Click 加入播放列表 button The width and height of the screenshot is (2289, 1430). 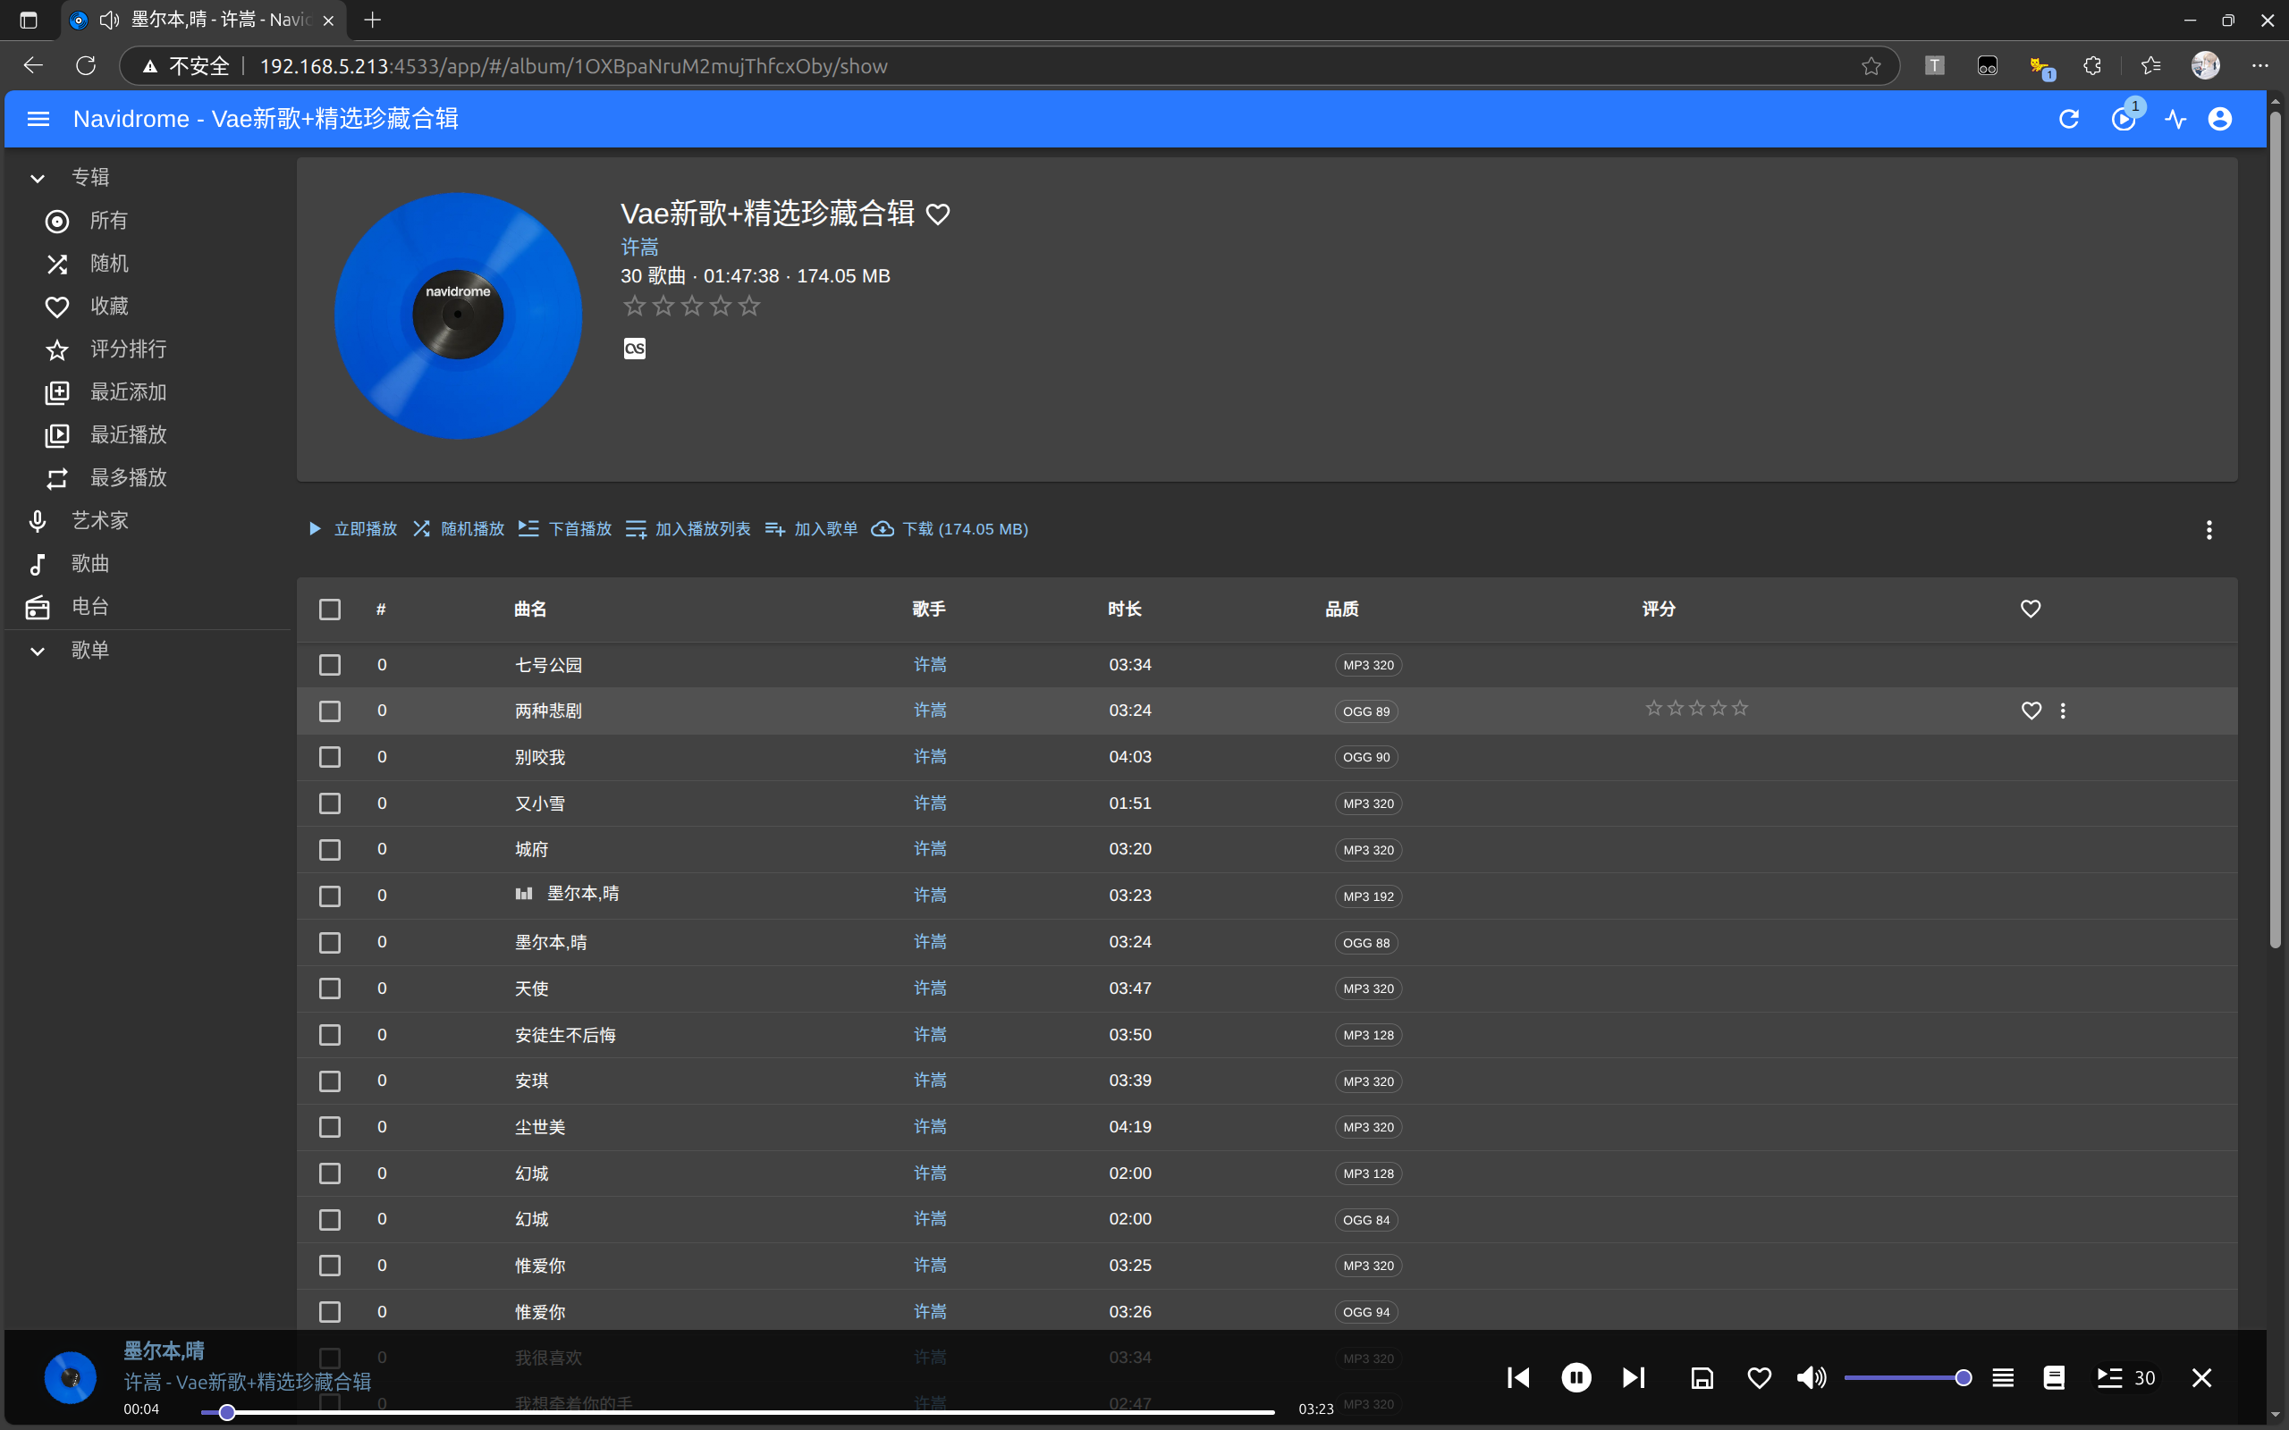[x=688, y=529]
